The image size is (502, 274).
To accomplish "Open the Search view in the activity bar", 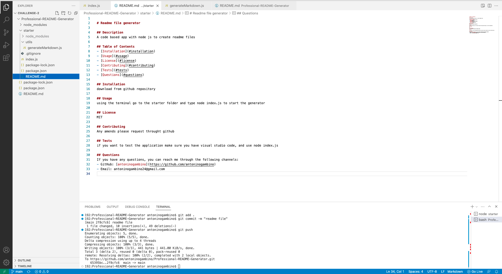I will click(x=6, y=20).
